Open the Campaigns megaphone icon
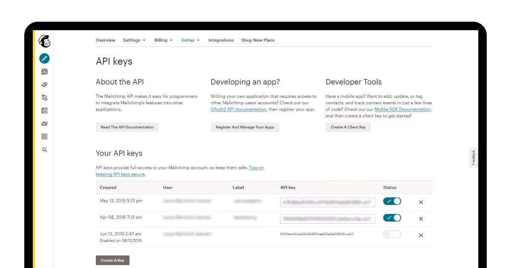 [44, 85]
